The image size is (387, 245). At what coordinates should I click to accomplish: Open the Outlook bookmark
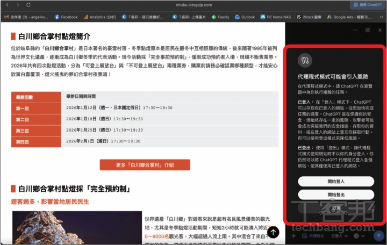tap(245, 17)
